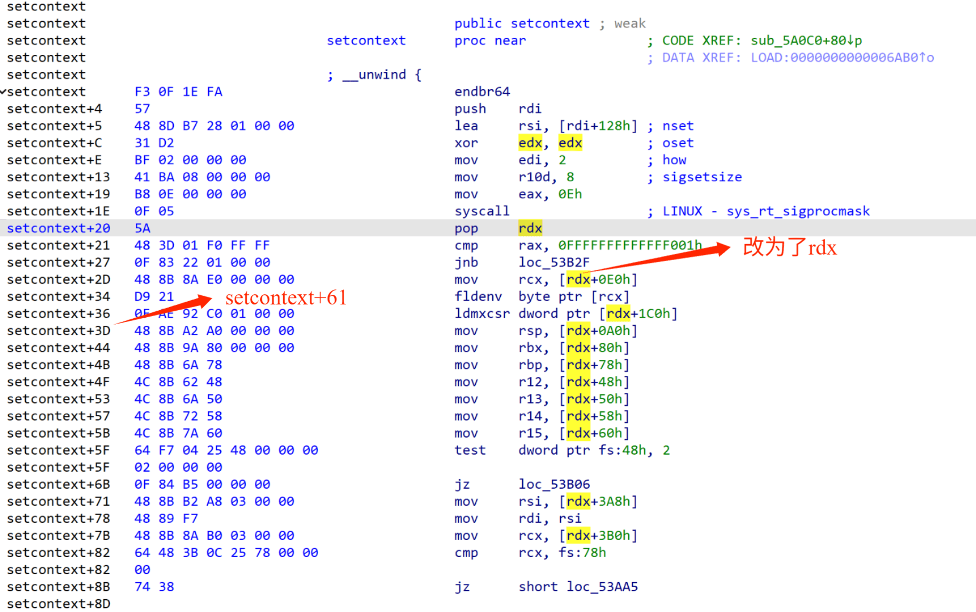
Task: Click the 'jnb' mnemonic
Action: 466,262
